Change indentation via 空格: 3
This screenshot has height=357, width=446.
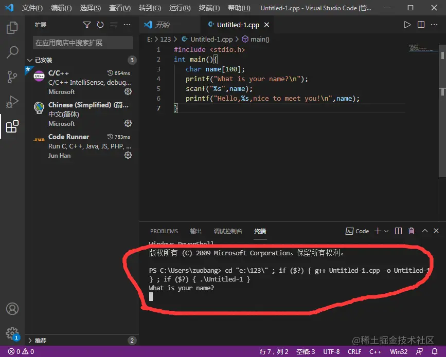(306, 351)
